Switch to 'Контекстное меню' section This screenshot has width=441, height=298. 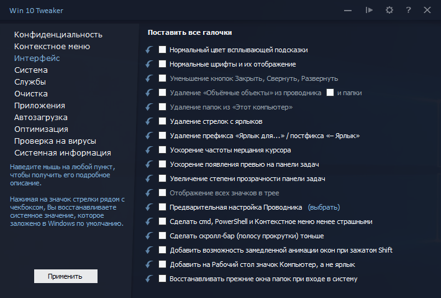click(x=52, y=47)
